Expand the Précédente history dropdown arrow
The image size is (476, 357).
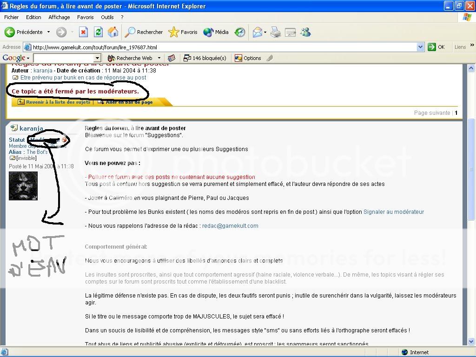[x=48, y=32]
